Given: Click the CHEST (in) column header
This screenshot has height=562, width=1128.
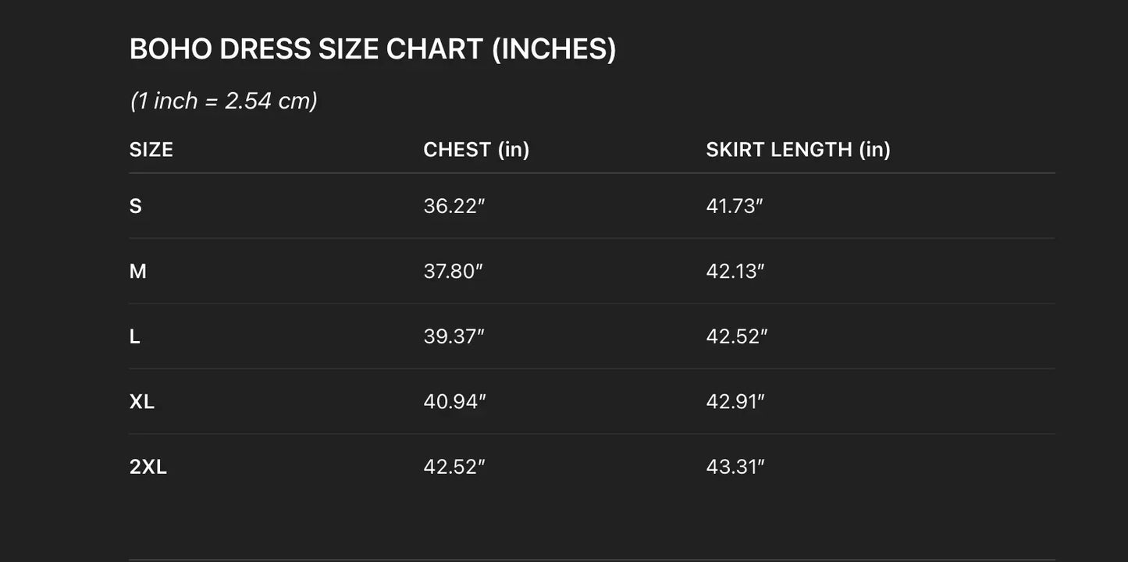Looking at the screenshot, I should (476, 150).
